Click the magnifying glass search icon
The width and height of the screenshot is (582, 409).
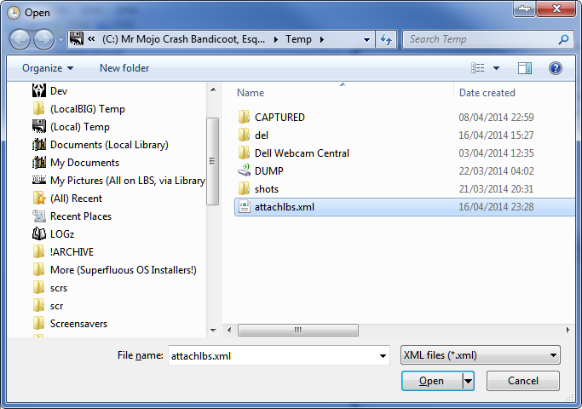click(563, 39)
